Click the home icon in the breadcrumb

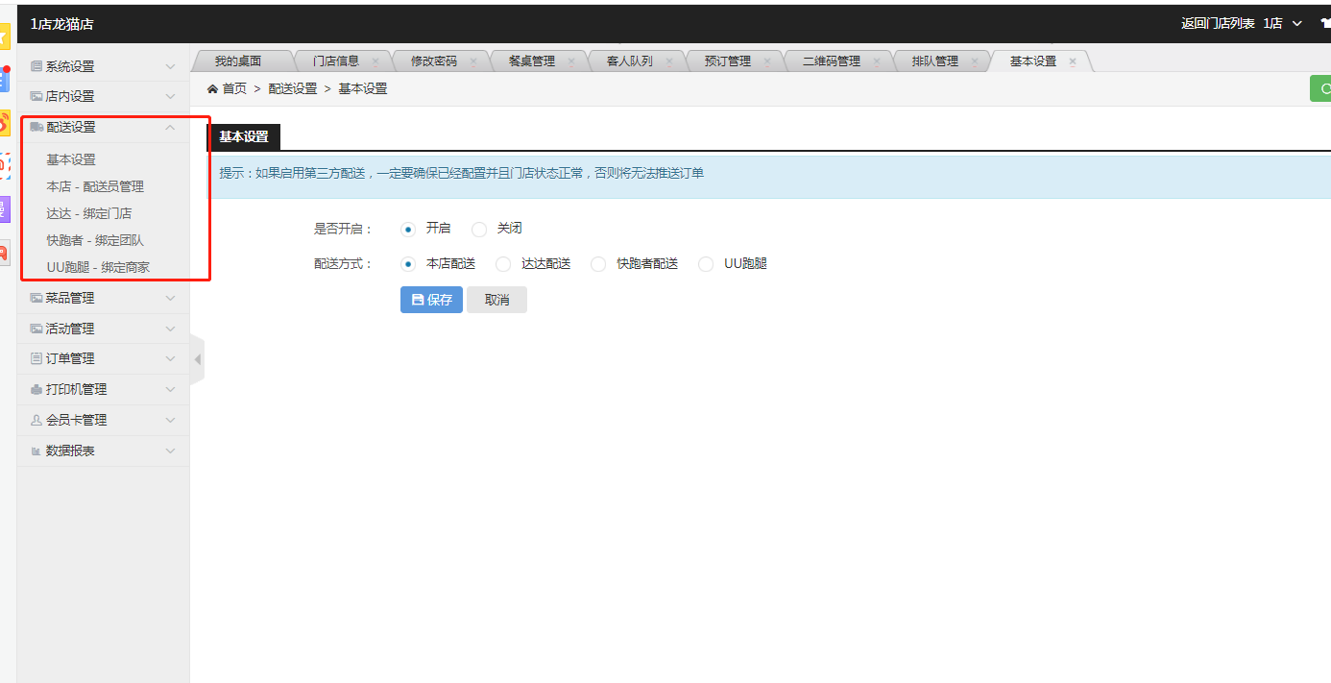212,88
